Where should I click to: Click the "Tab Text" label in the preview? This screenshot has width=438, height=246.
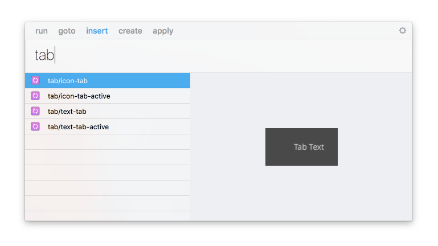[309, 147]
